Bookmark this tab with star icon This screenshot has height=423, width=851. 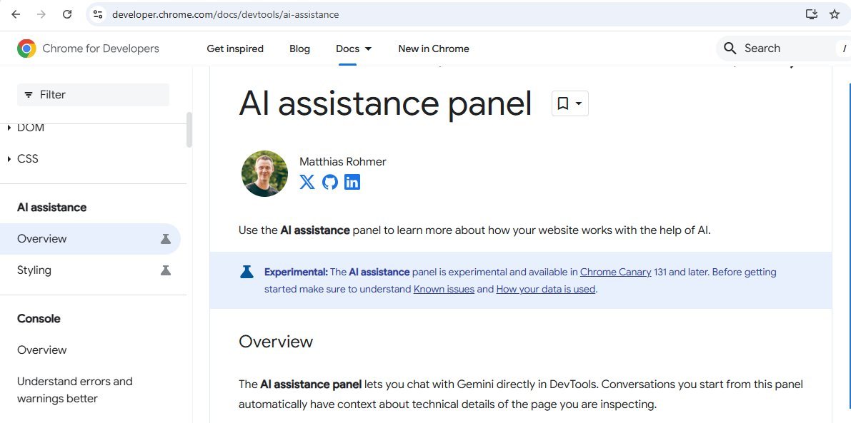coord(834,14)
